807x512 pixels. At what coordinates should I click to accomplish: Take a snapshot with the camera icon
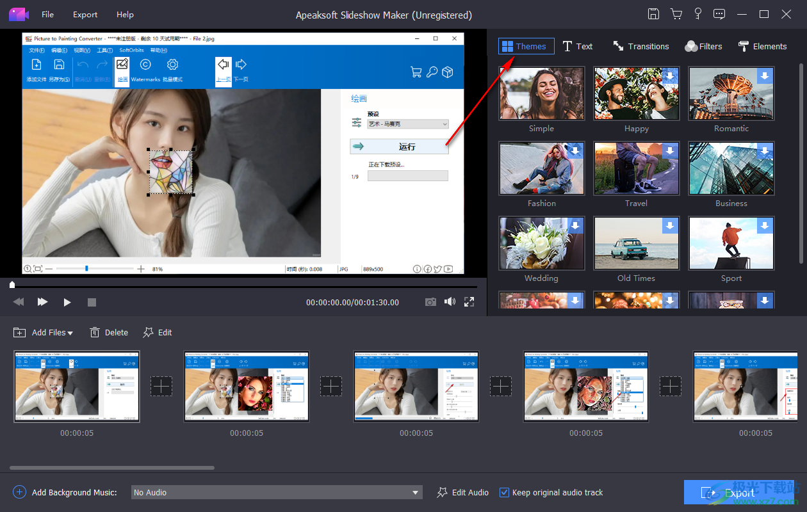click(x=431, y=302)
